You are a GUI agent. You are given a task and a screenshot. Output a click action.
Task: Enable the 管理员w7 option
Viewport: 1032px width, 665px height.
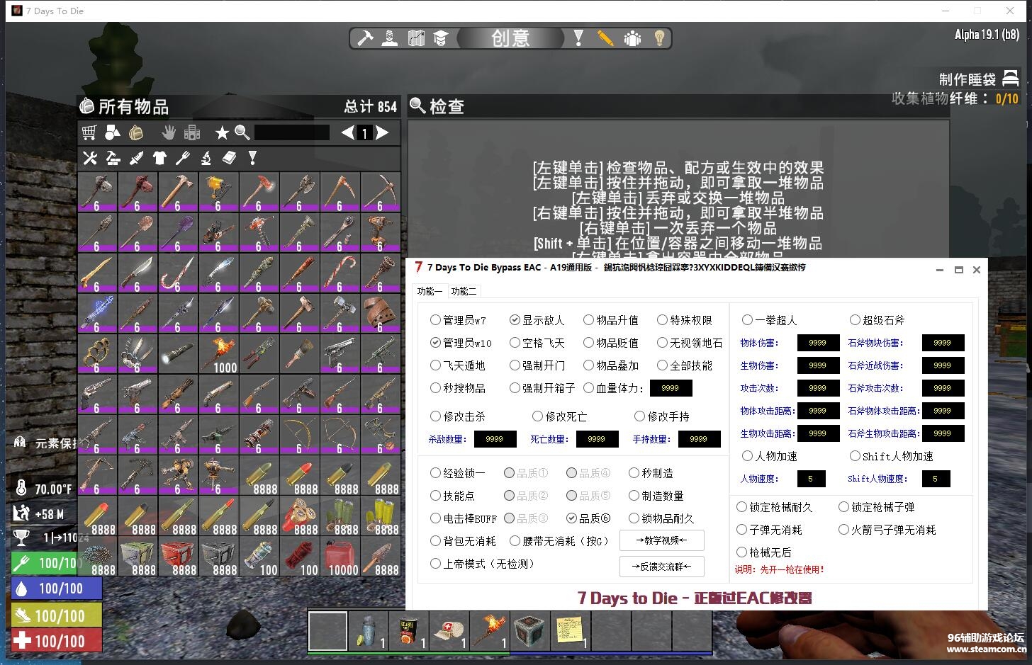pos(435,320)
